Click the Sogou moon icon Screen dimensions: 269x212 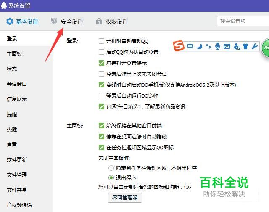(x=199, y=46)
